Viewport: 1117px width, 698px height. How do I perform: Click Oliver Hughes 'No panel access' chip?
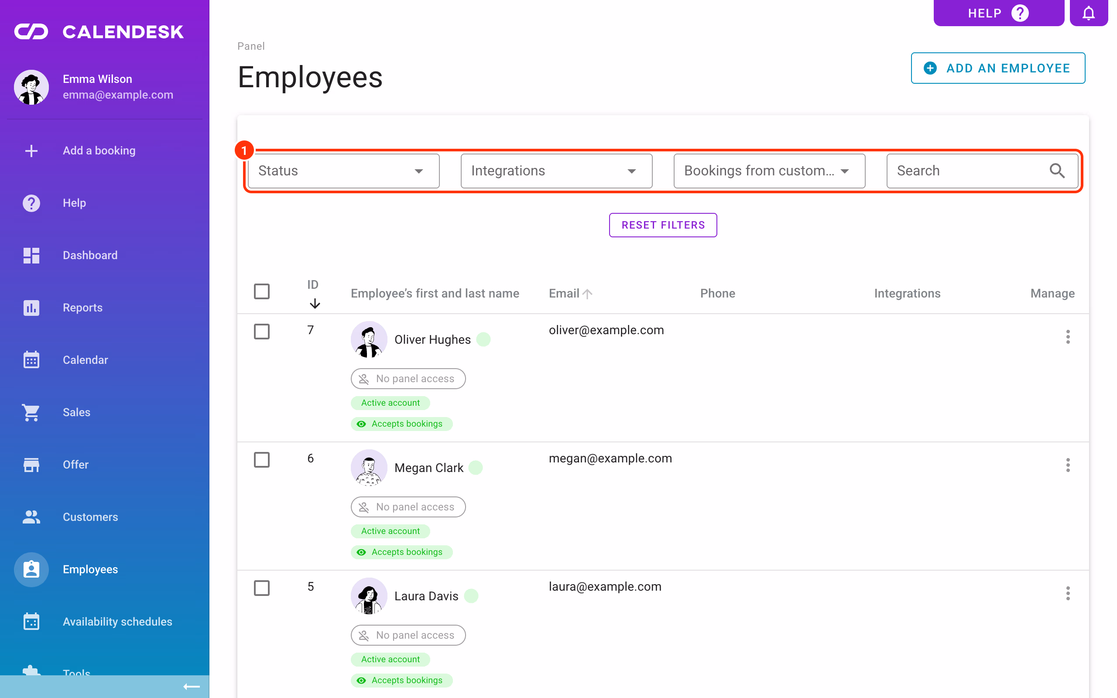coord(408,379)
